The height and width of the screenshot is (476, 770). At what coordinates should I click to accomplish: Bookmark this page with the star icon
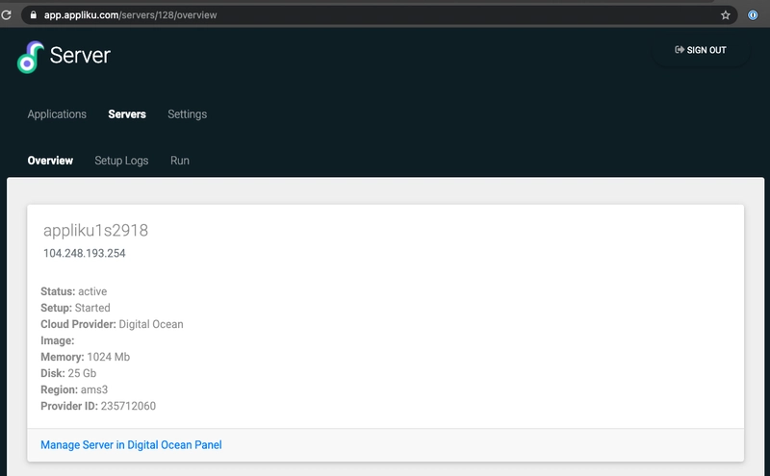[x=726, y=15]
